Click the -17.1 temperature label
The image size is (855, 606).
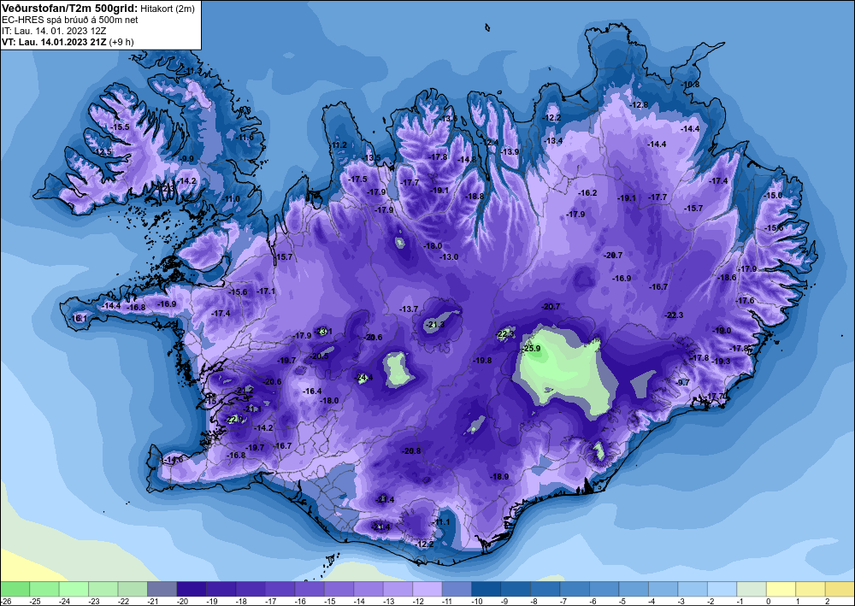pyautogui.click(x=266, y=291)
